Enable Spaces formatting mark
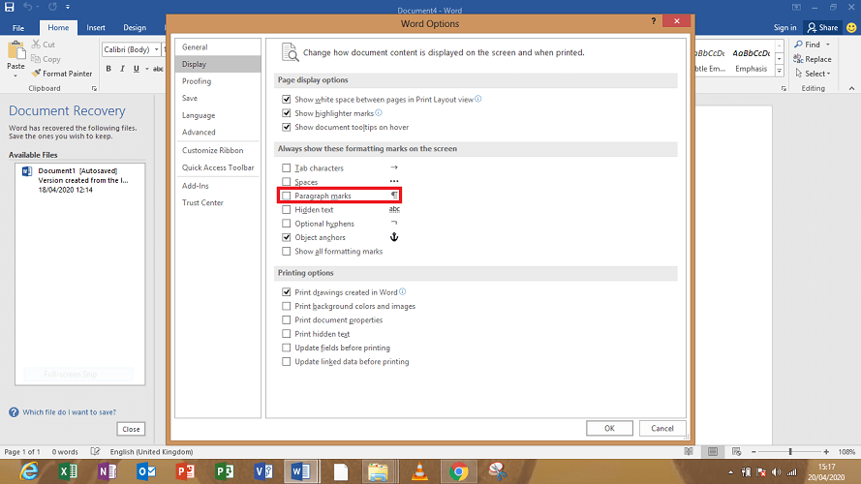The height and width of the screenshot is (484, 861). [286, 182]
